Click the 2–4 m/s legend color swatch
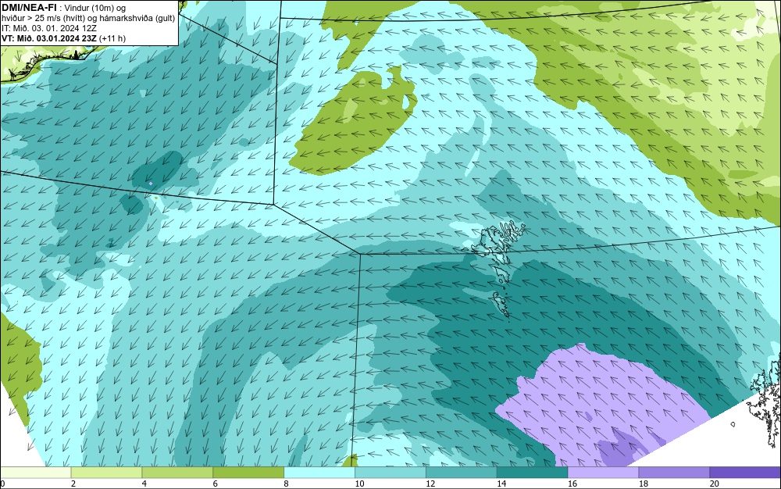The height and width of the screenshot is (489, 781). click(x=106, y=473)
